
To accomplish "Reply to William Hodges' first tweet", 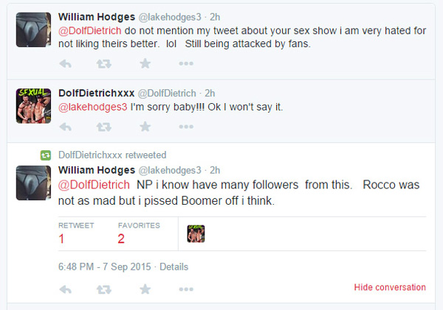I will coord(65,63).
